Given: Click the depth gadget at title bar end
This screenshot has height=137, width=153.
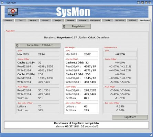Looking at the screenshot, I should click(x=150, y=2).
